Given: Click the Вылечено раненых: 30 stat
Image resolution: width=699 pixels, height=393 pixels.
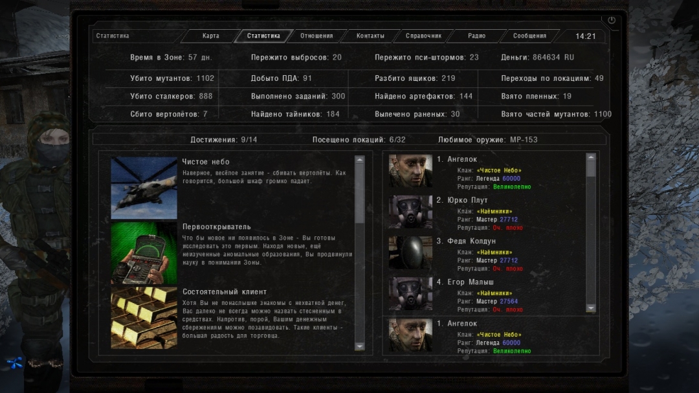Looking at the screenshot, I should click(417, 114).
